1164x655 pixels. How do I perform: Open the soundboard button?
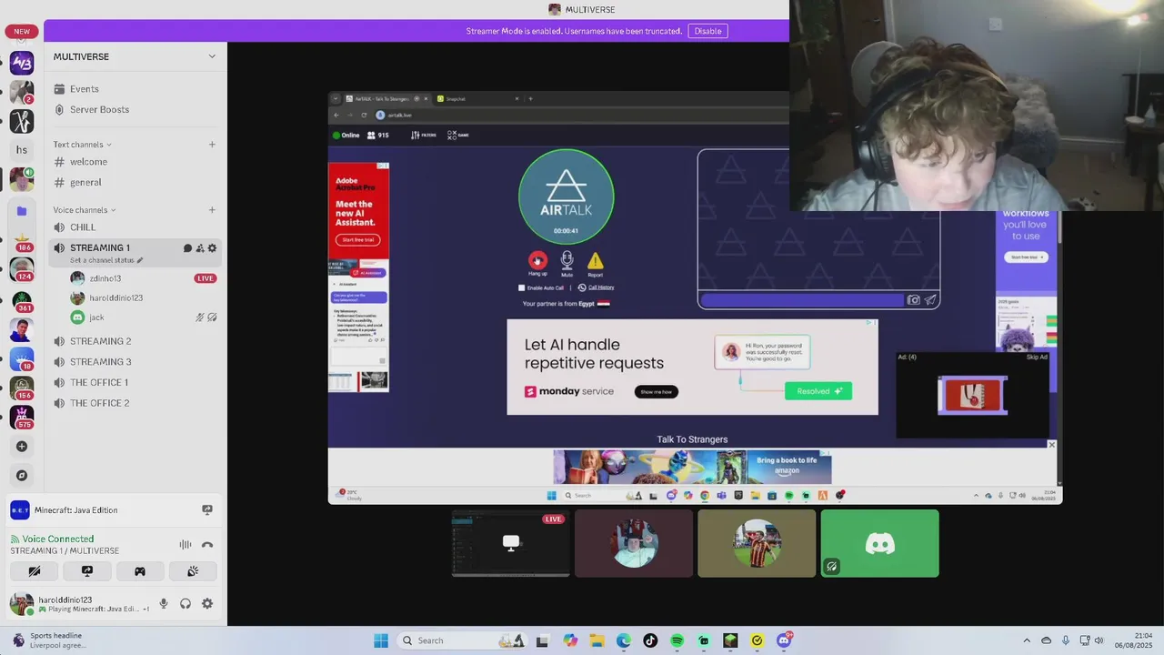193,571
